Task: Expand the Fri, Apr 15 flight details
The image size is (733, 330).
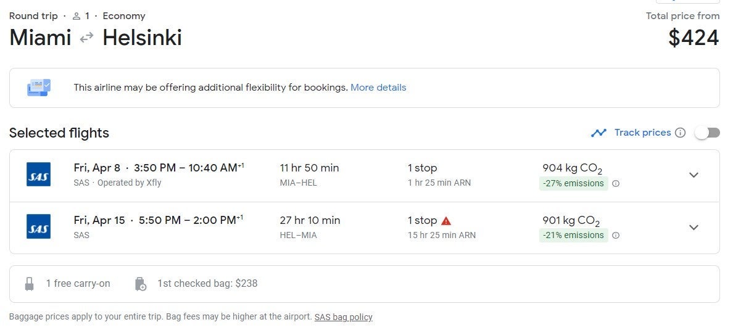Action: [x=694, y=228]
